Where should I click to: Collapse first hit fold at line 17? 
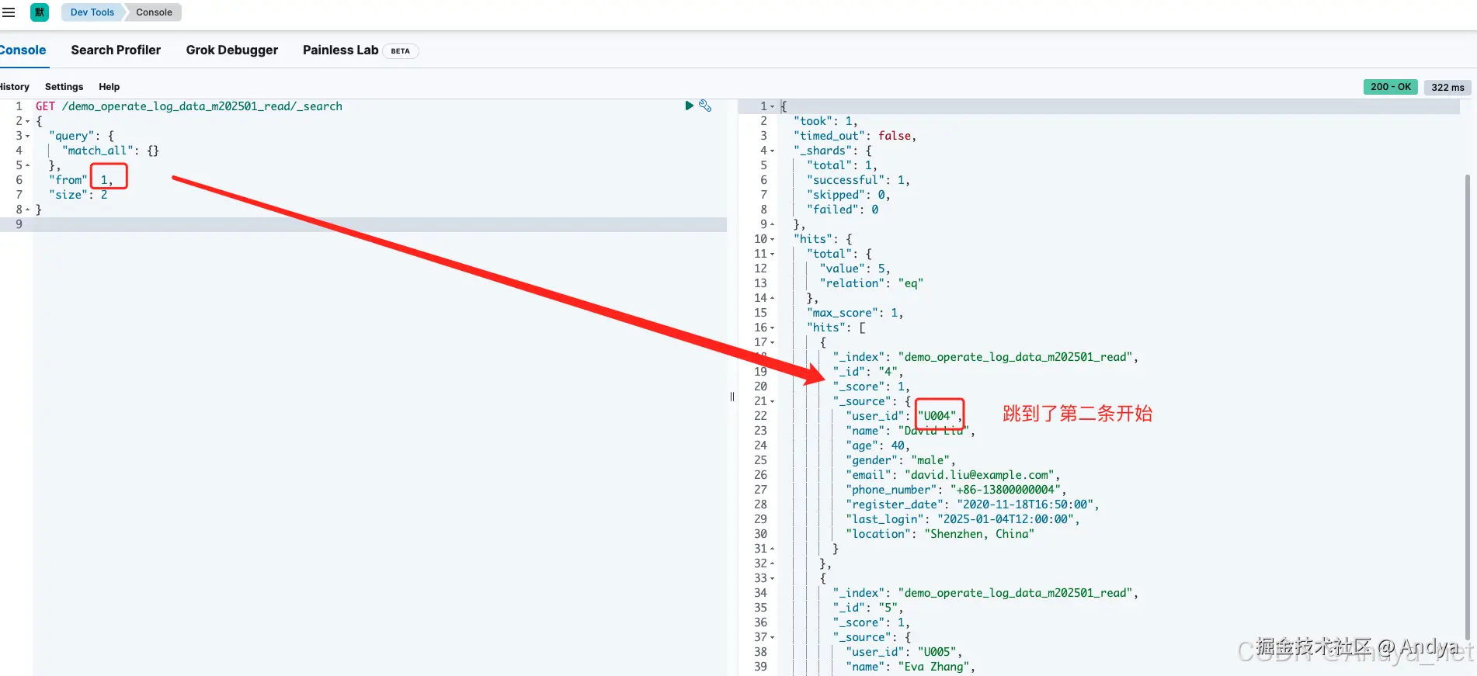(772, 342)
